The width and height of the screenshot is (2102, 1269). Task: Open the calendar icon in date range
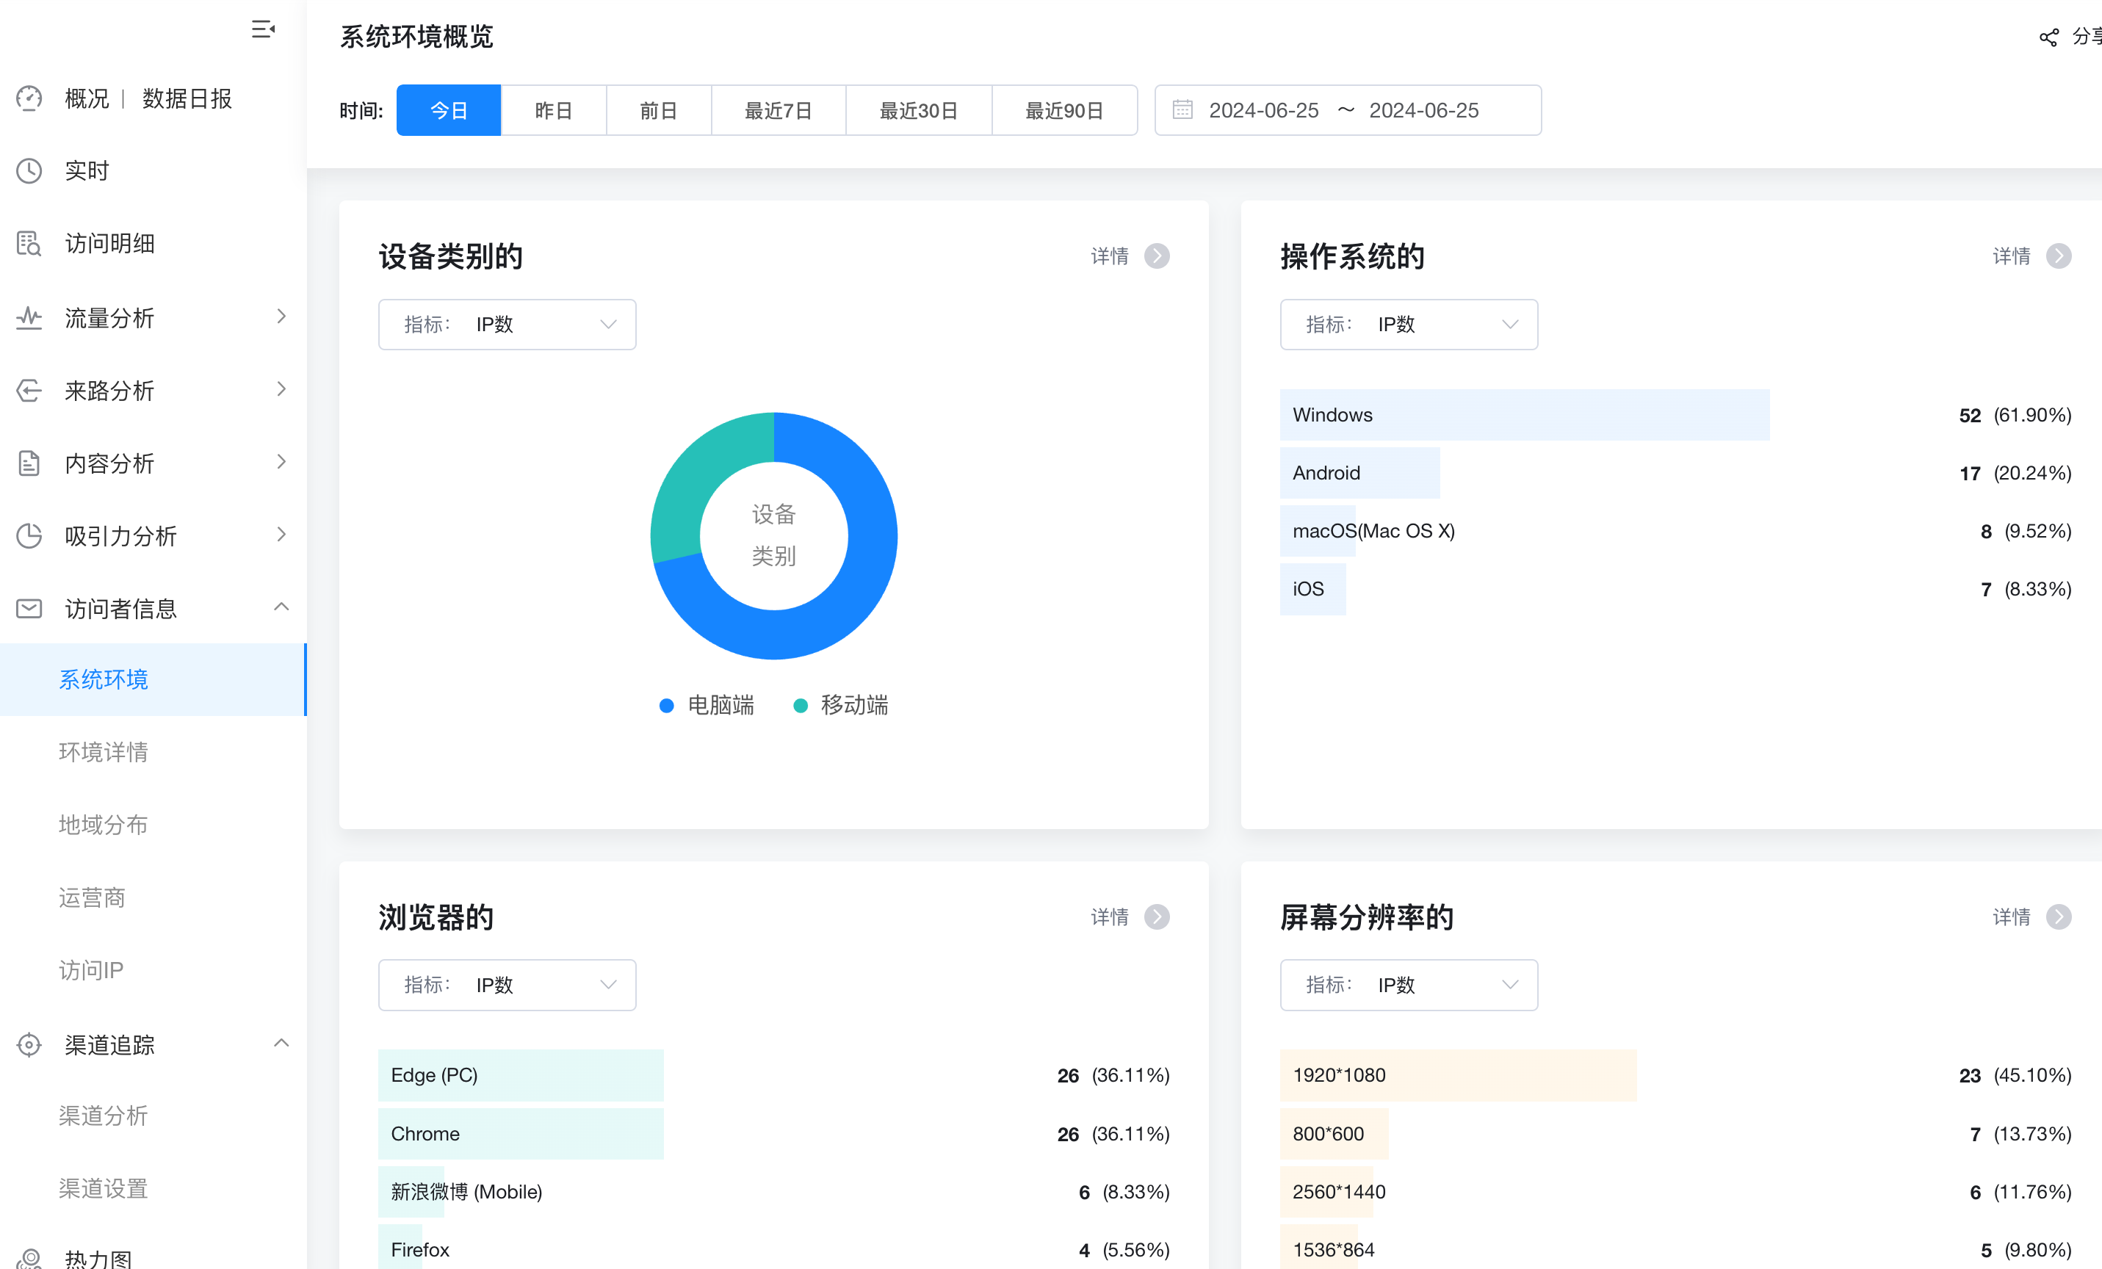[x=1182, y=110]
